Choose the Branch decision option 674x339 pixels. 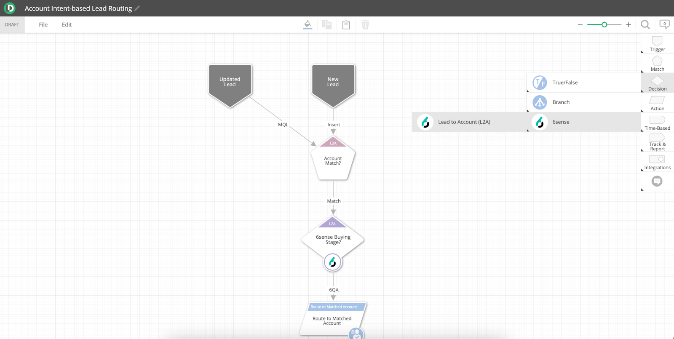(x=561, y=102)
